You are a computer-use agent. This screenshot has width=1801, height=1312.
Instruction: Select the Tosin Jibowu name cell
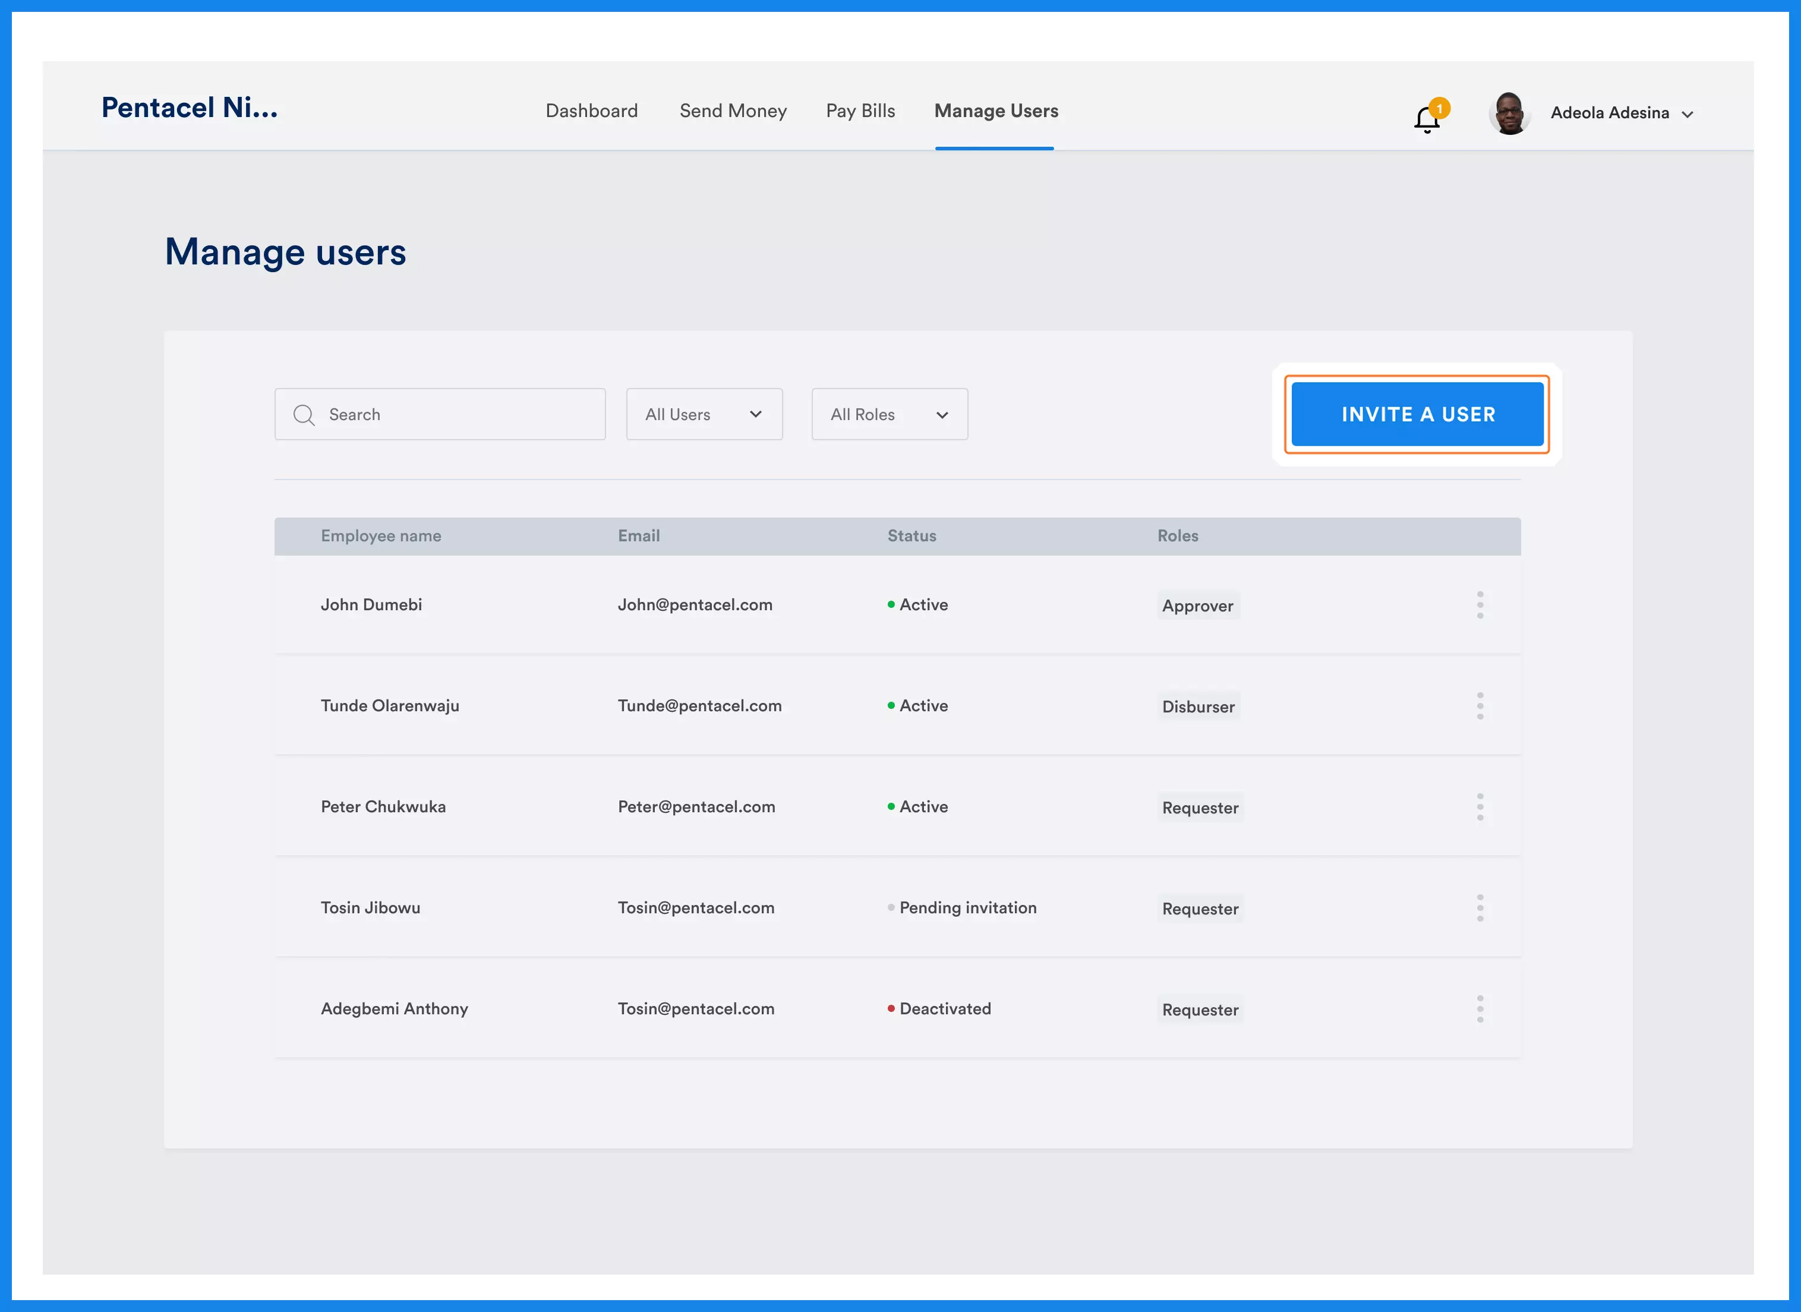[371, 908]
